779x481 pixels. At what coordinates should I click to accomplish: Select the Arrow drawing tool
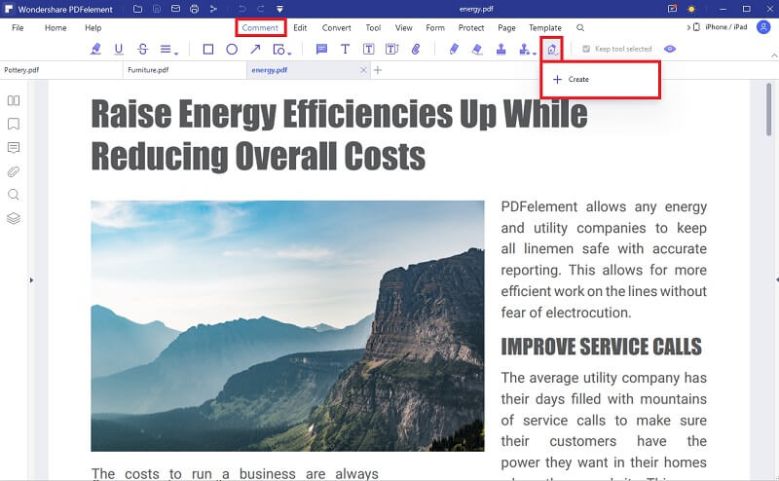255,49
